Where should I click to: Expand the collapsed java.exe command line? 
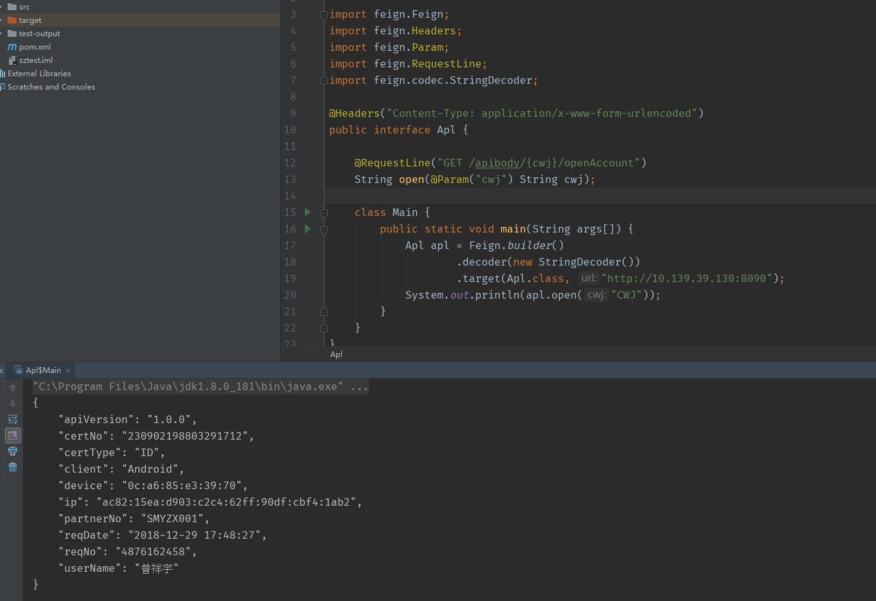pyautogui.click(x=360, y=387)
